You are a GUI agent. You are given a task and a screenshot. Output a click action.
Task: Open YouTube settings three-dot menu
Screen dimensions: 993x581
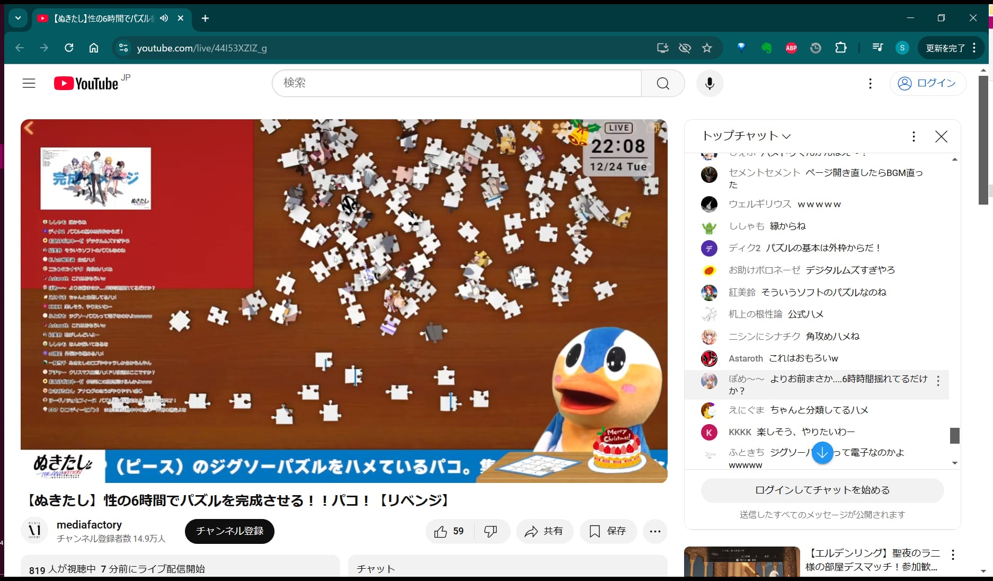(870, 83)
